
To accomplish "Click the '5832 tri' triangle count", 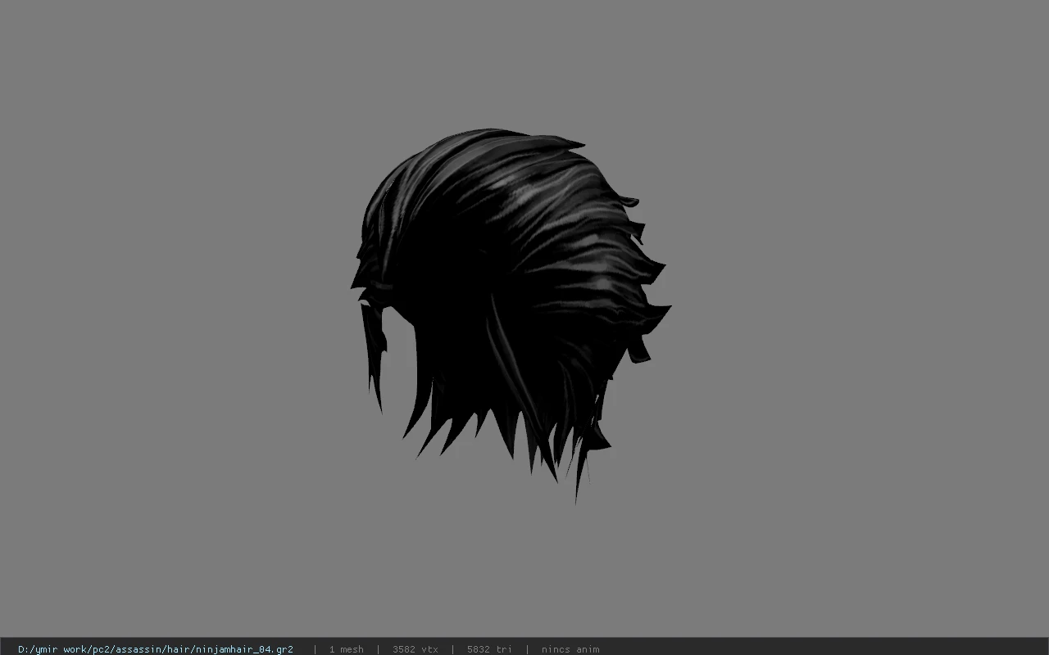I will click(489, 649).
